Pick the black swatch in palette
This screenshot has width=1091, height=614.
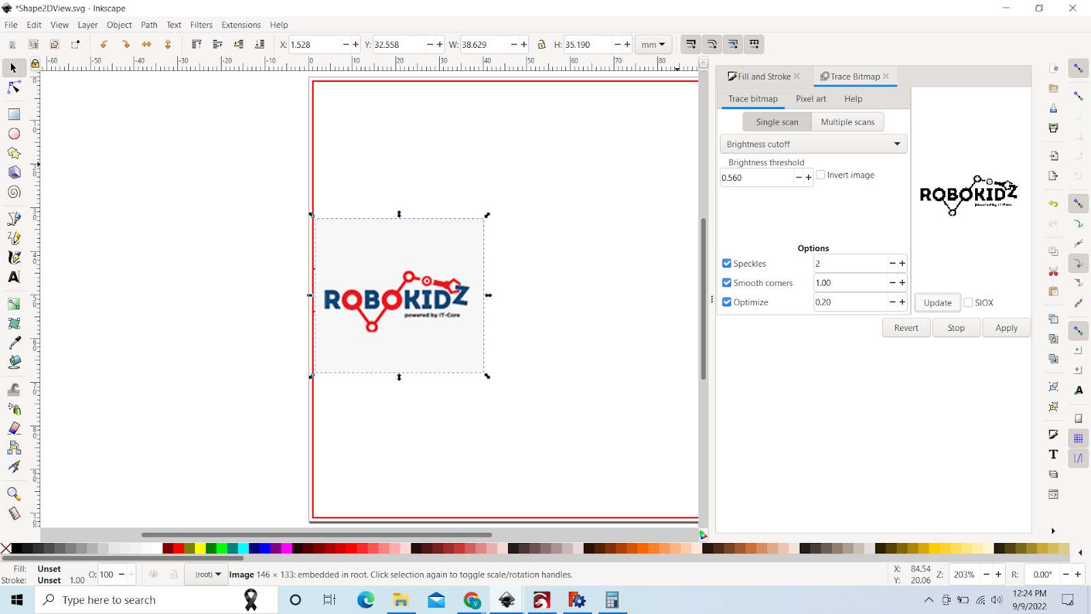click(17, 549)
